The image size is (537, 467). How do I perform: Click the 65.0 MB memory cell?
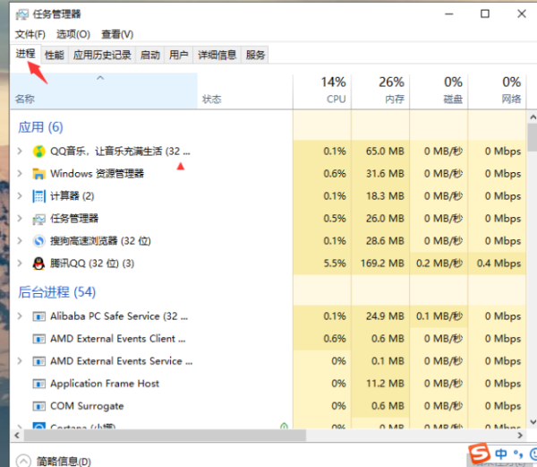point(380,151)
